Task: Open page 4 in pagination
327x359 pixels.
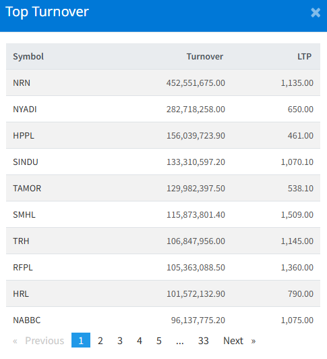Action: (140, 341)
